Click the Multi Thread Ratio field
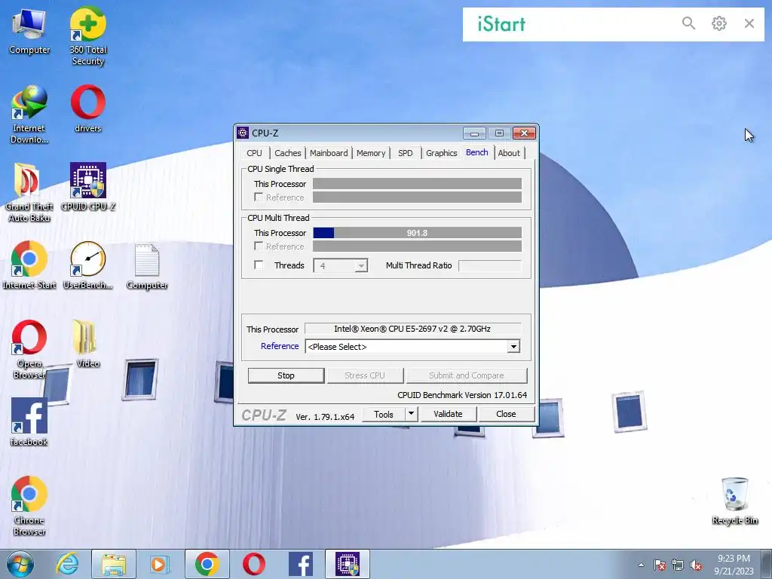Viewport: 772px width, 579px height. [x=489, y=266]
